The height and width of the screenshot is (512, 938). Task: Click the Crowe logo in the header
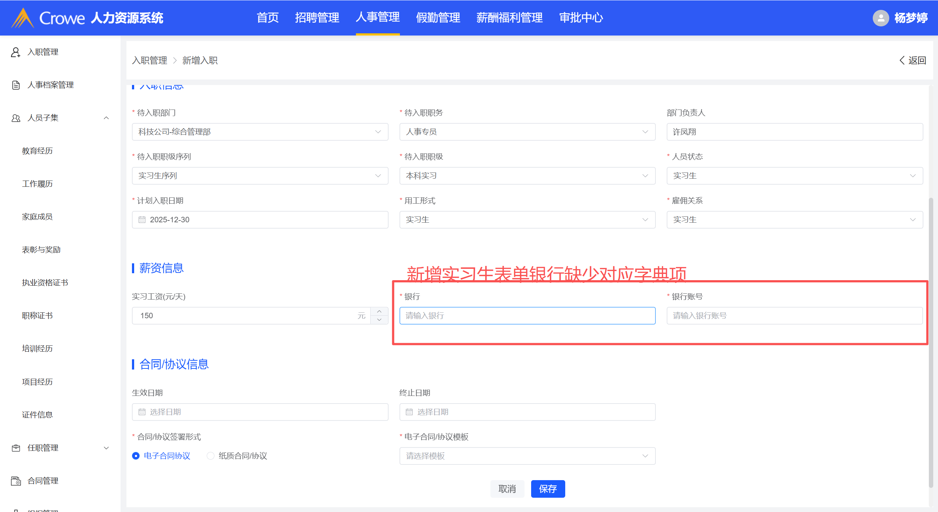[23, 18]
